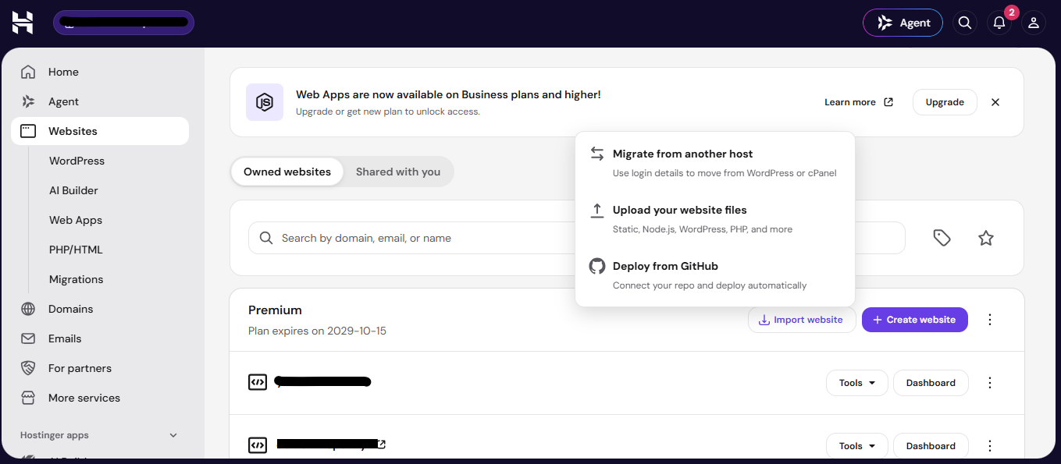The width and height of the screenshot is (1061, 464).
Task: Open Premium plan three-dot menu
Action: pos(990,320)
